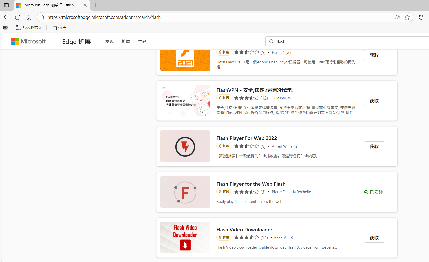
Task: Open Flash Player for the Web Flash title
Action: pos(251,184)
